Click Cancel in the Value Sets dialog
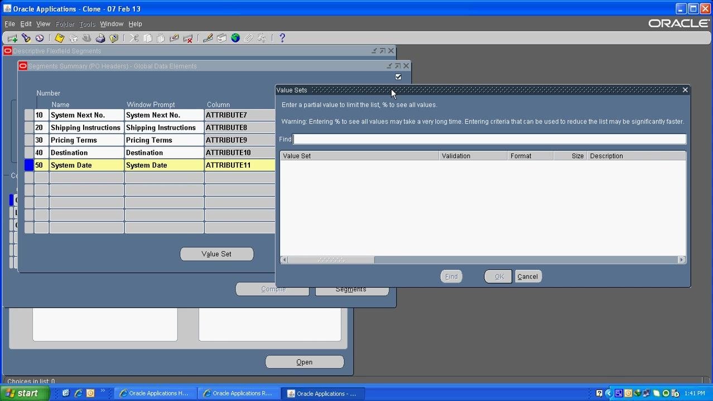 (x=528, y=277)
